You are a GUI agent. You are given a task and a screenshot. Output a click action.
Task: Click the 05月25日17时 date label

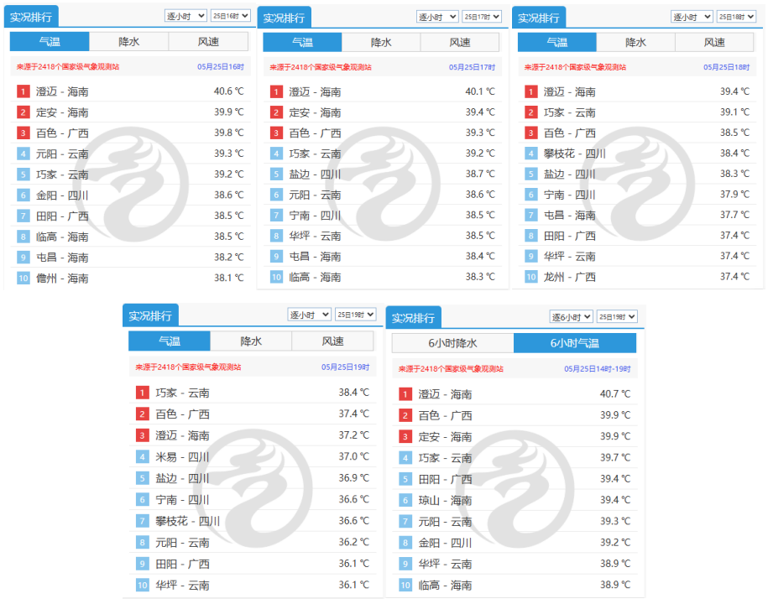coord(473,67)
